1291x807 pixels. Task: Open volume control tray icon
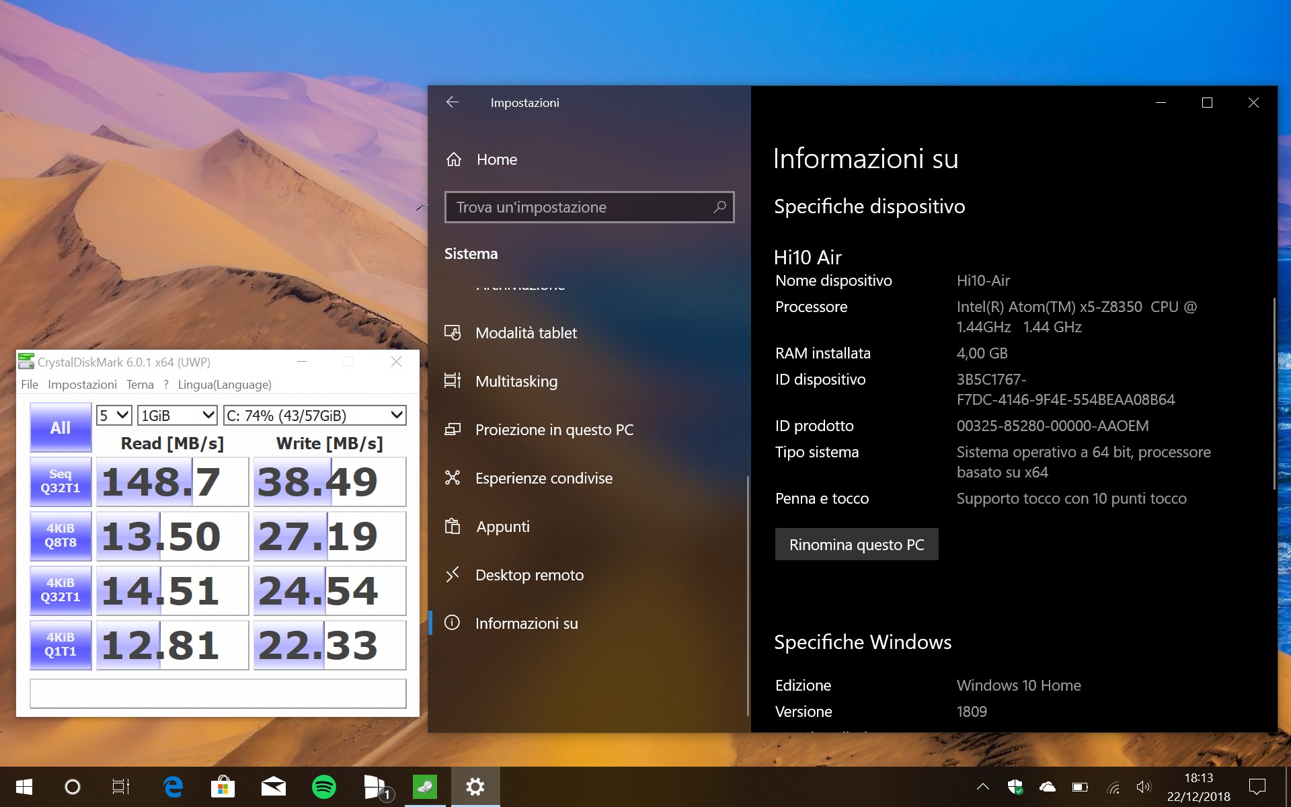pyautogui.click(x=1143, y=787)
